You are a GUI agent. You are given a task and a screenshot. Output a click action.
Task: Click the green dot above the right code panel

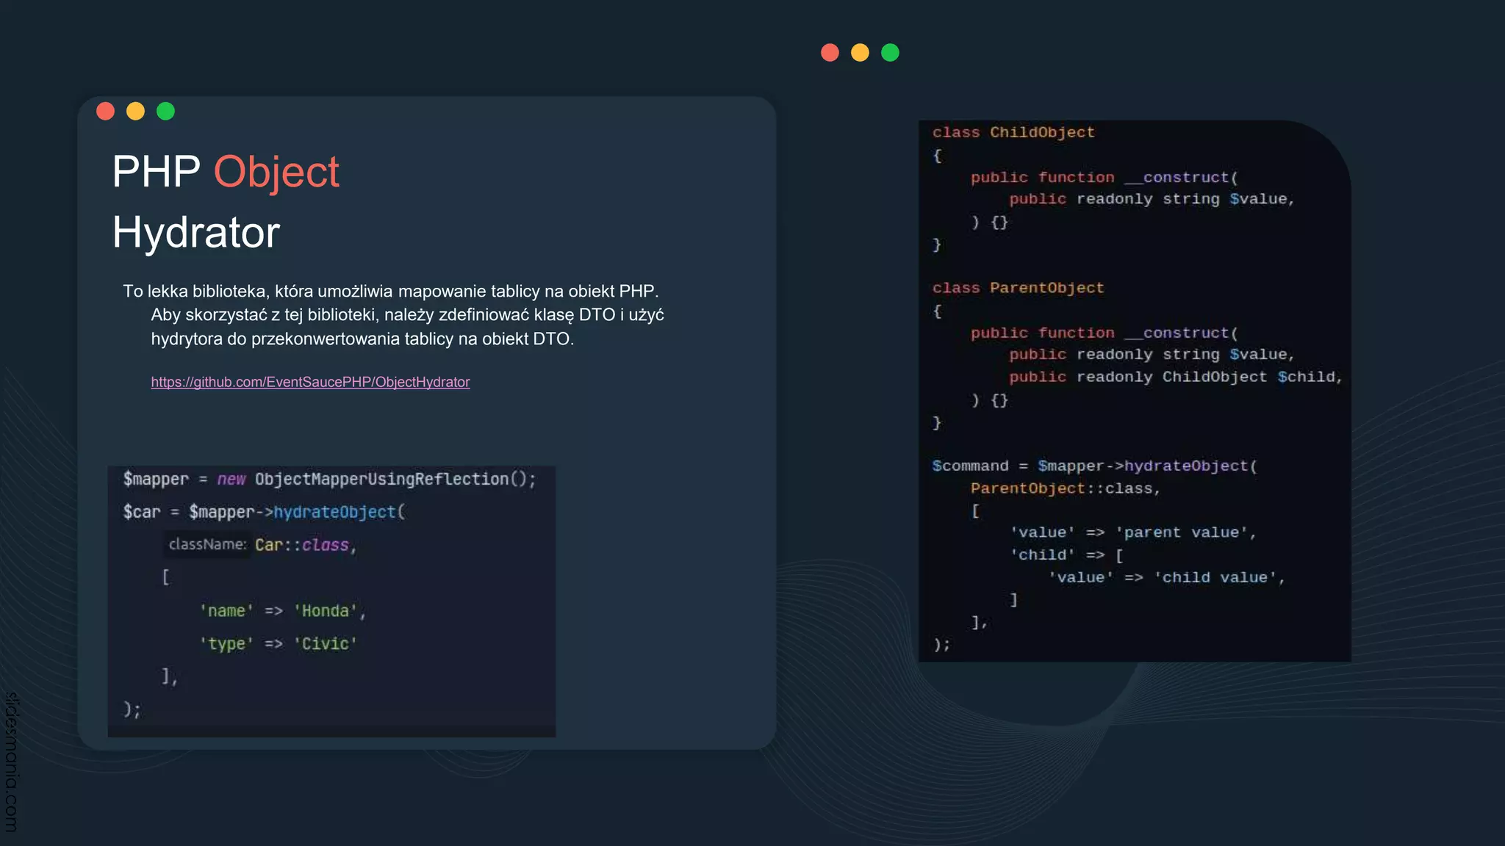(x=890, y=53)
